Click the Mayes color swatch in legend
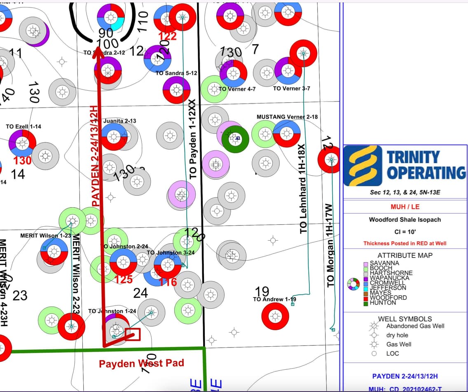The width and height of the screenshot is (468, 392). (366, 293)
